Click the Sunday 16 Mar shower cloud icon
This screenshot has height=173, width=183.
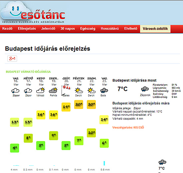click(15, 90)
